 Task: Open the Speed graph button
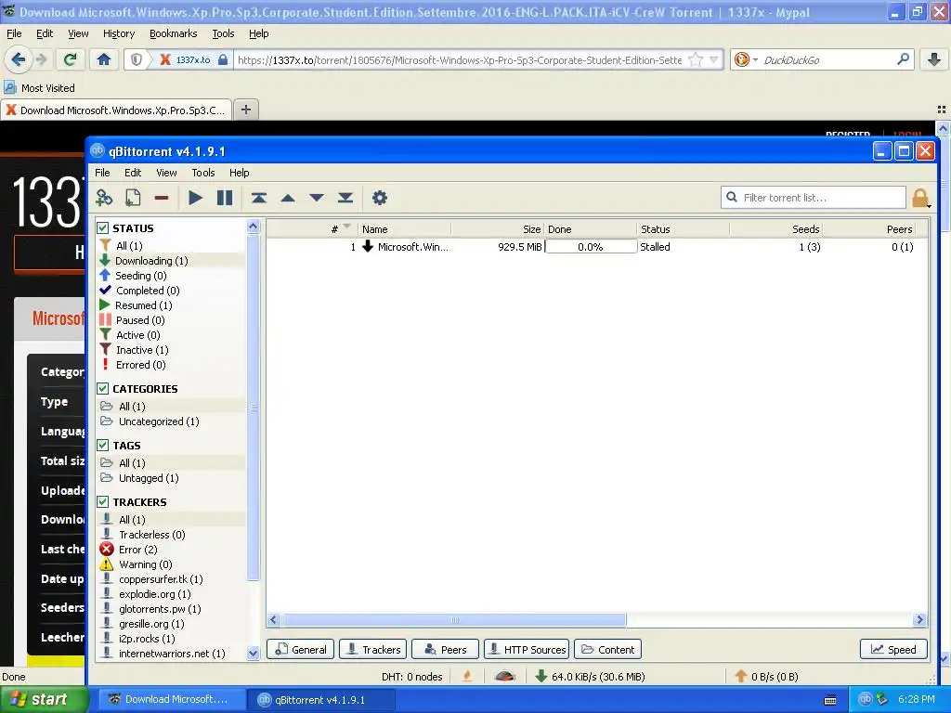coord(893,649)
